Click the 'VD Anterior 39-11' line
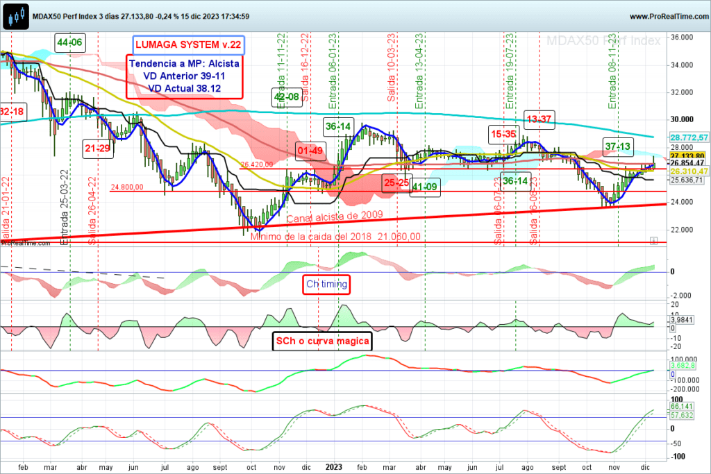711x474 pixels. point(184,76)
